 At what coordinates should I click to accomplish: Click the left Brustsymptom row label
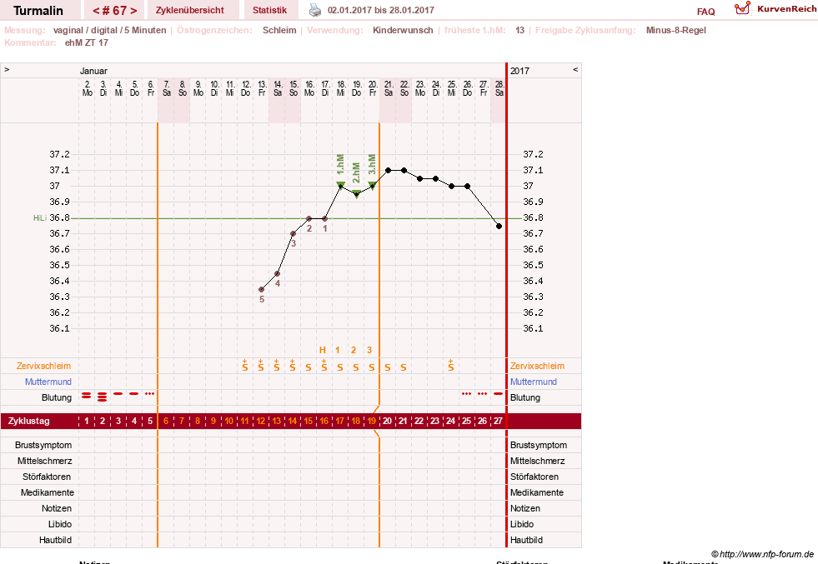coord(43,445)
